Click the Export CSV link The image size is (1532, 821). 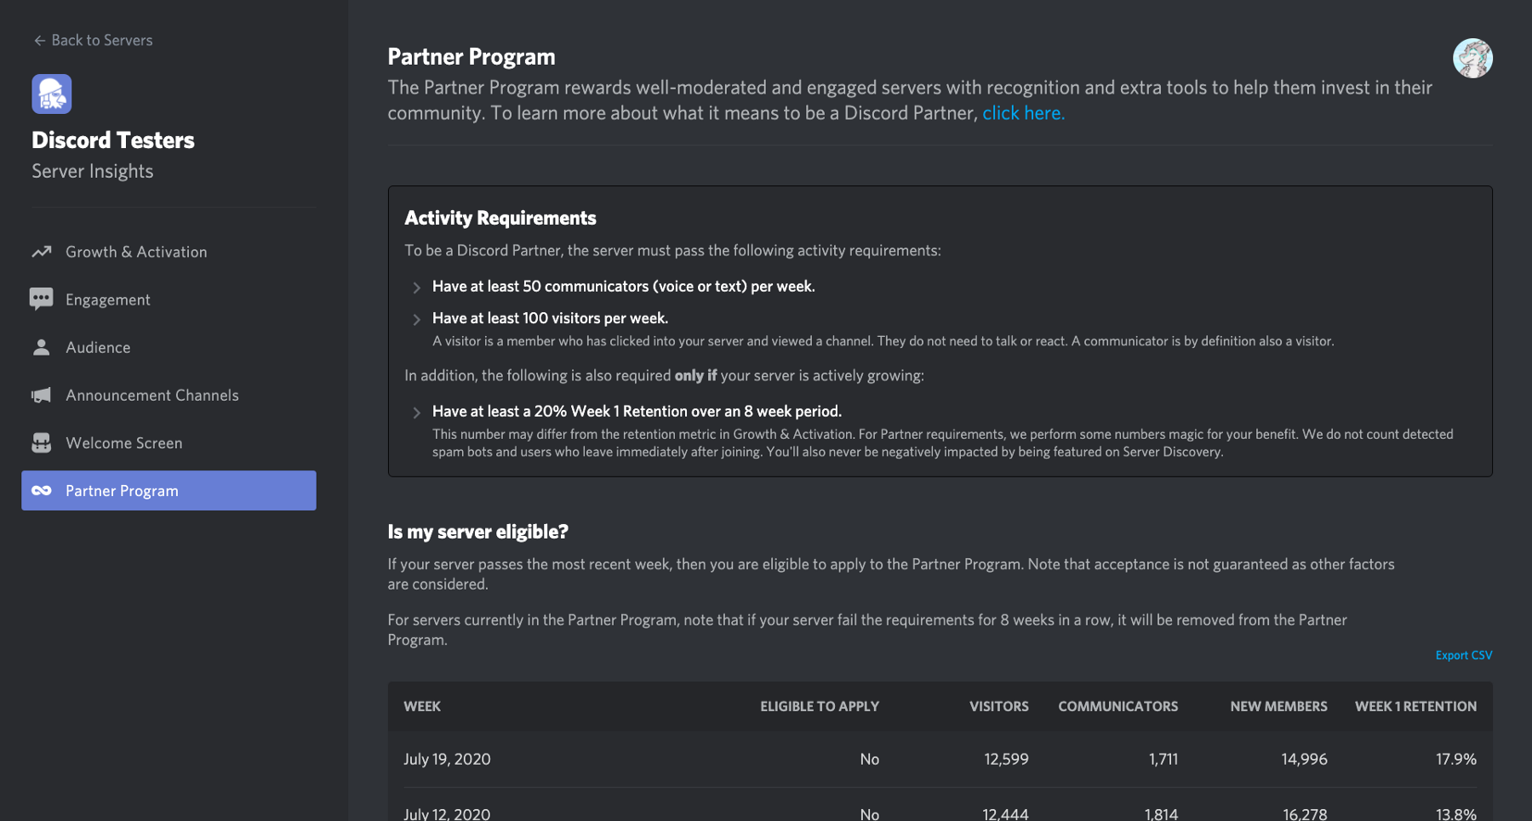1463,655
